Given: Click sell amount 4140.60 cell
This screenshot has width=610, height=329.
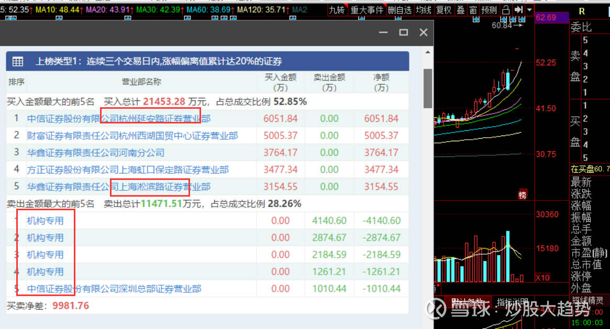Looking at the screenshot, I should pos(329,221).
